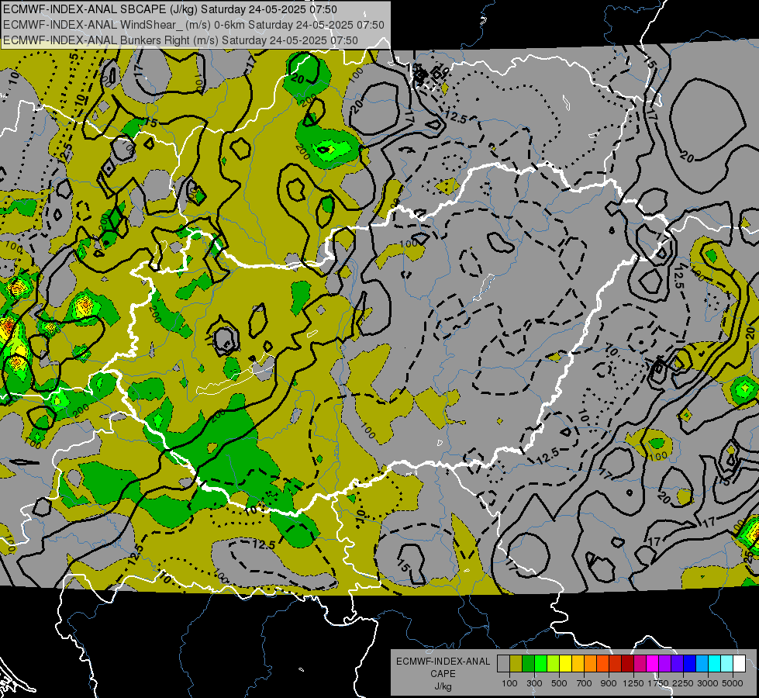Click the dark green legend swatch

coord(528,664)
